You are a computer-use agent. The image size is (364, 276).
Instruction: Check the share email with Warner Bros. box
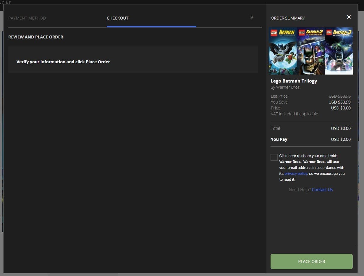click(x=274, y=157)
